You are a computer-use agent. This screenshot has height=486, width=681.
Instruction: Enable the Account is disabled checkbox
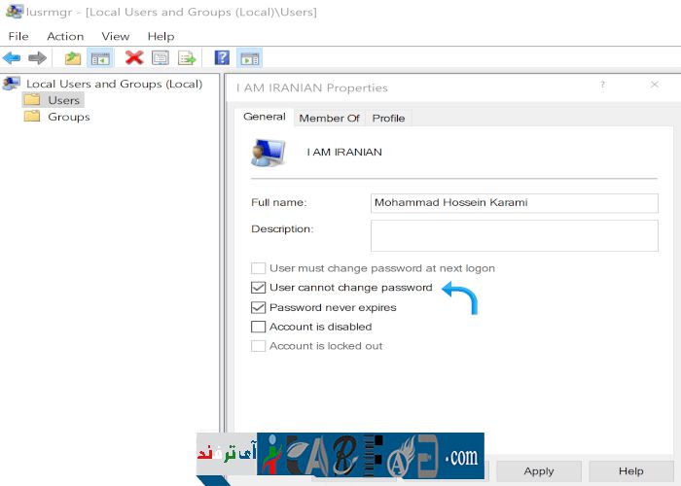(x=259, y=327)
